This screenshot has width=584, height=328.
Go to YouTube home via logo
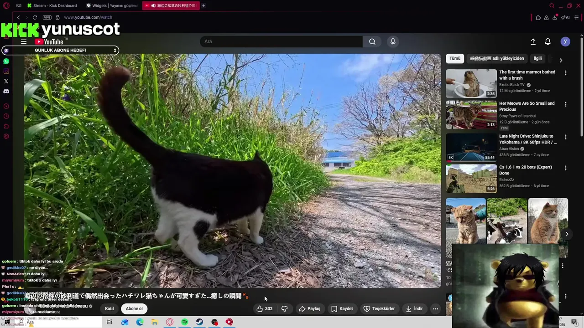point(49,41)
